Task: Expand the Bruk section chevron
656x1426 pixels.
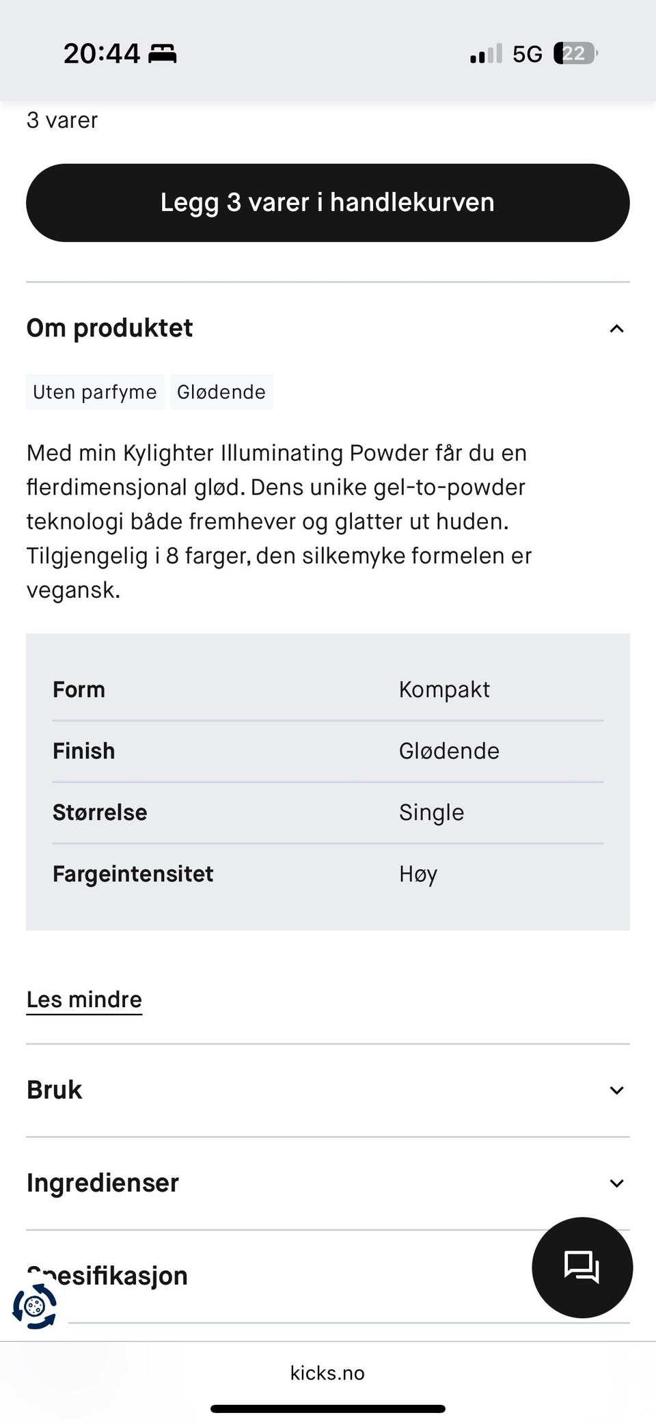Action: click(x=616, y=1091)
